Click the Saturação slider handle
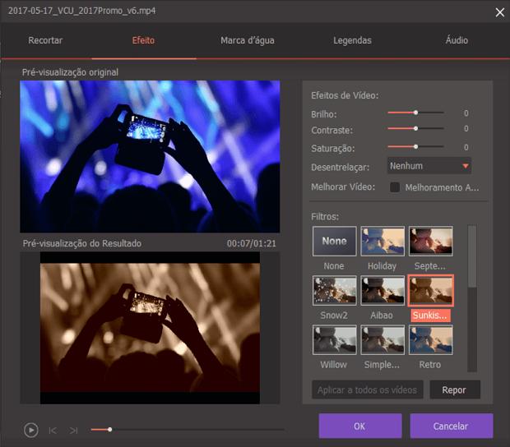This screenshot has width=510, height=447. [x=416, y=147]
